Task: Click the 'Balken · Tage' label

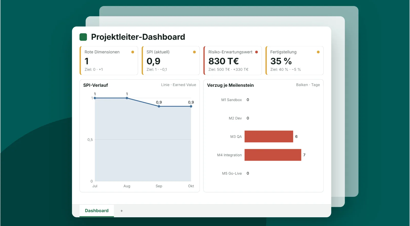Action: (308, 85)
